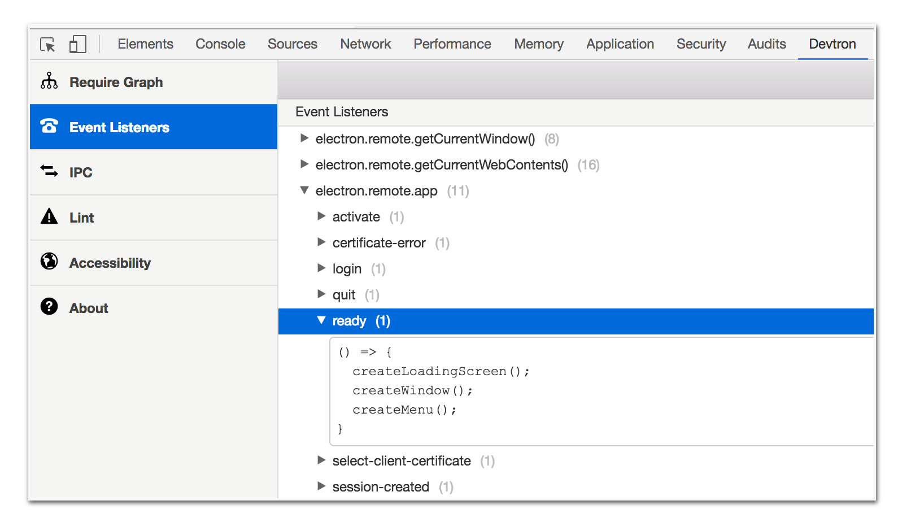Select the electron.remote.getCurrentWindow() text

[425, 139]
